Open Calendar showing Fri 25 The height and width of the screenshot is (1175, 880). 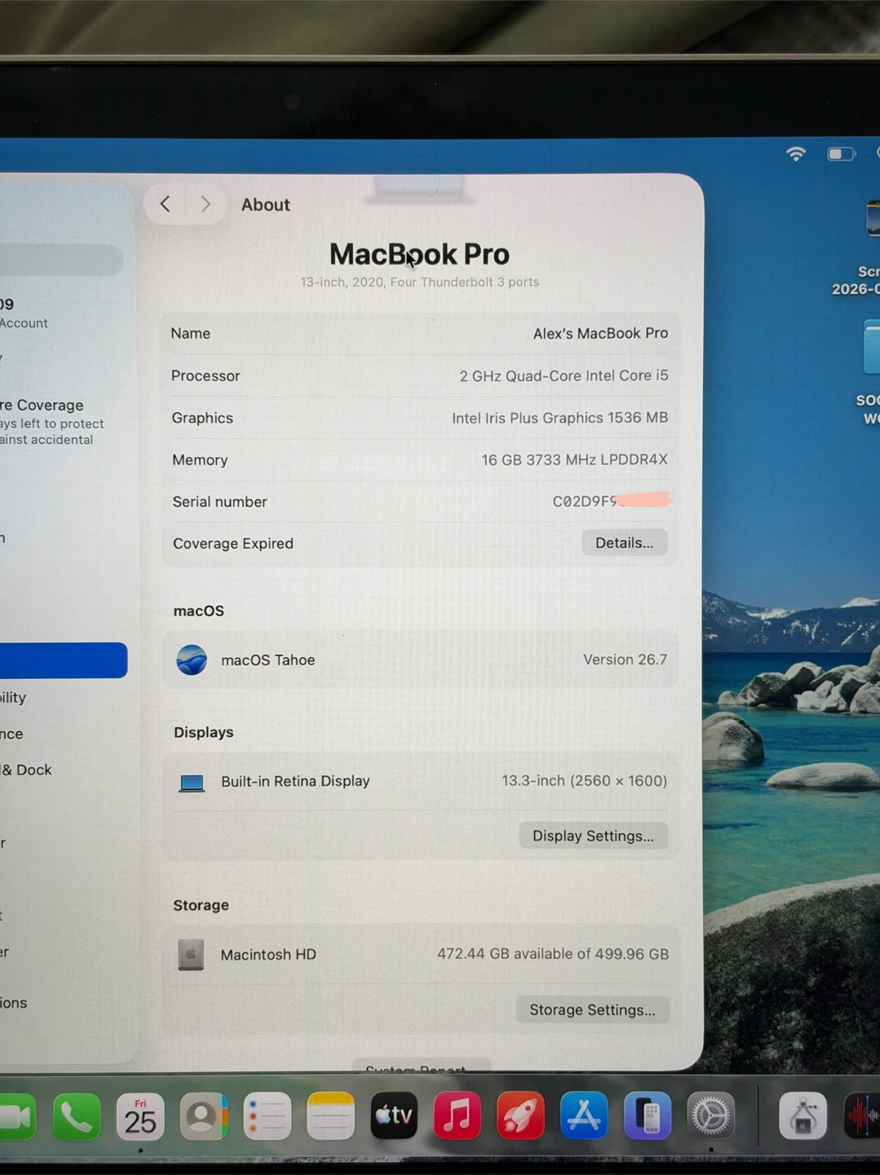tap(140, 1117)
